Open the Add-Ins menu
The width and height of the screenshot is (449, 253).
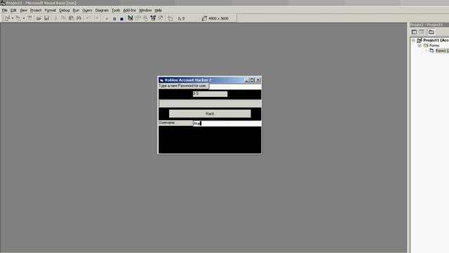(129, 11)
